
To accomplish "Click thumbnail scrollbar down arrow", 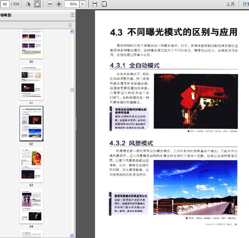I will pos(72,235).
